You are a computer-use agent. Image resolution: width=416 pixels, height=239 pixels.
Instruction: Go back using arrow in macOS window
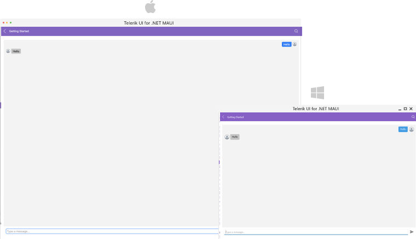[5, 31]
